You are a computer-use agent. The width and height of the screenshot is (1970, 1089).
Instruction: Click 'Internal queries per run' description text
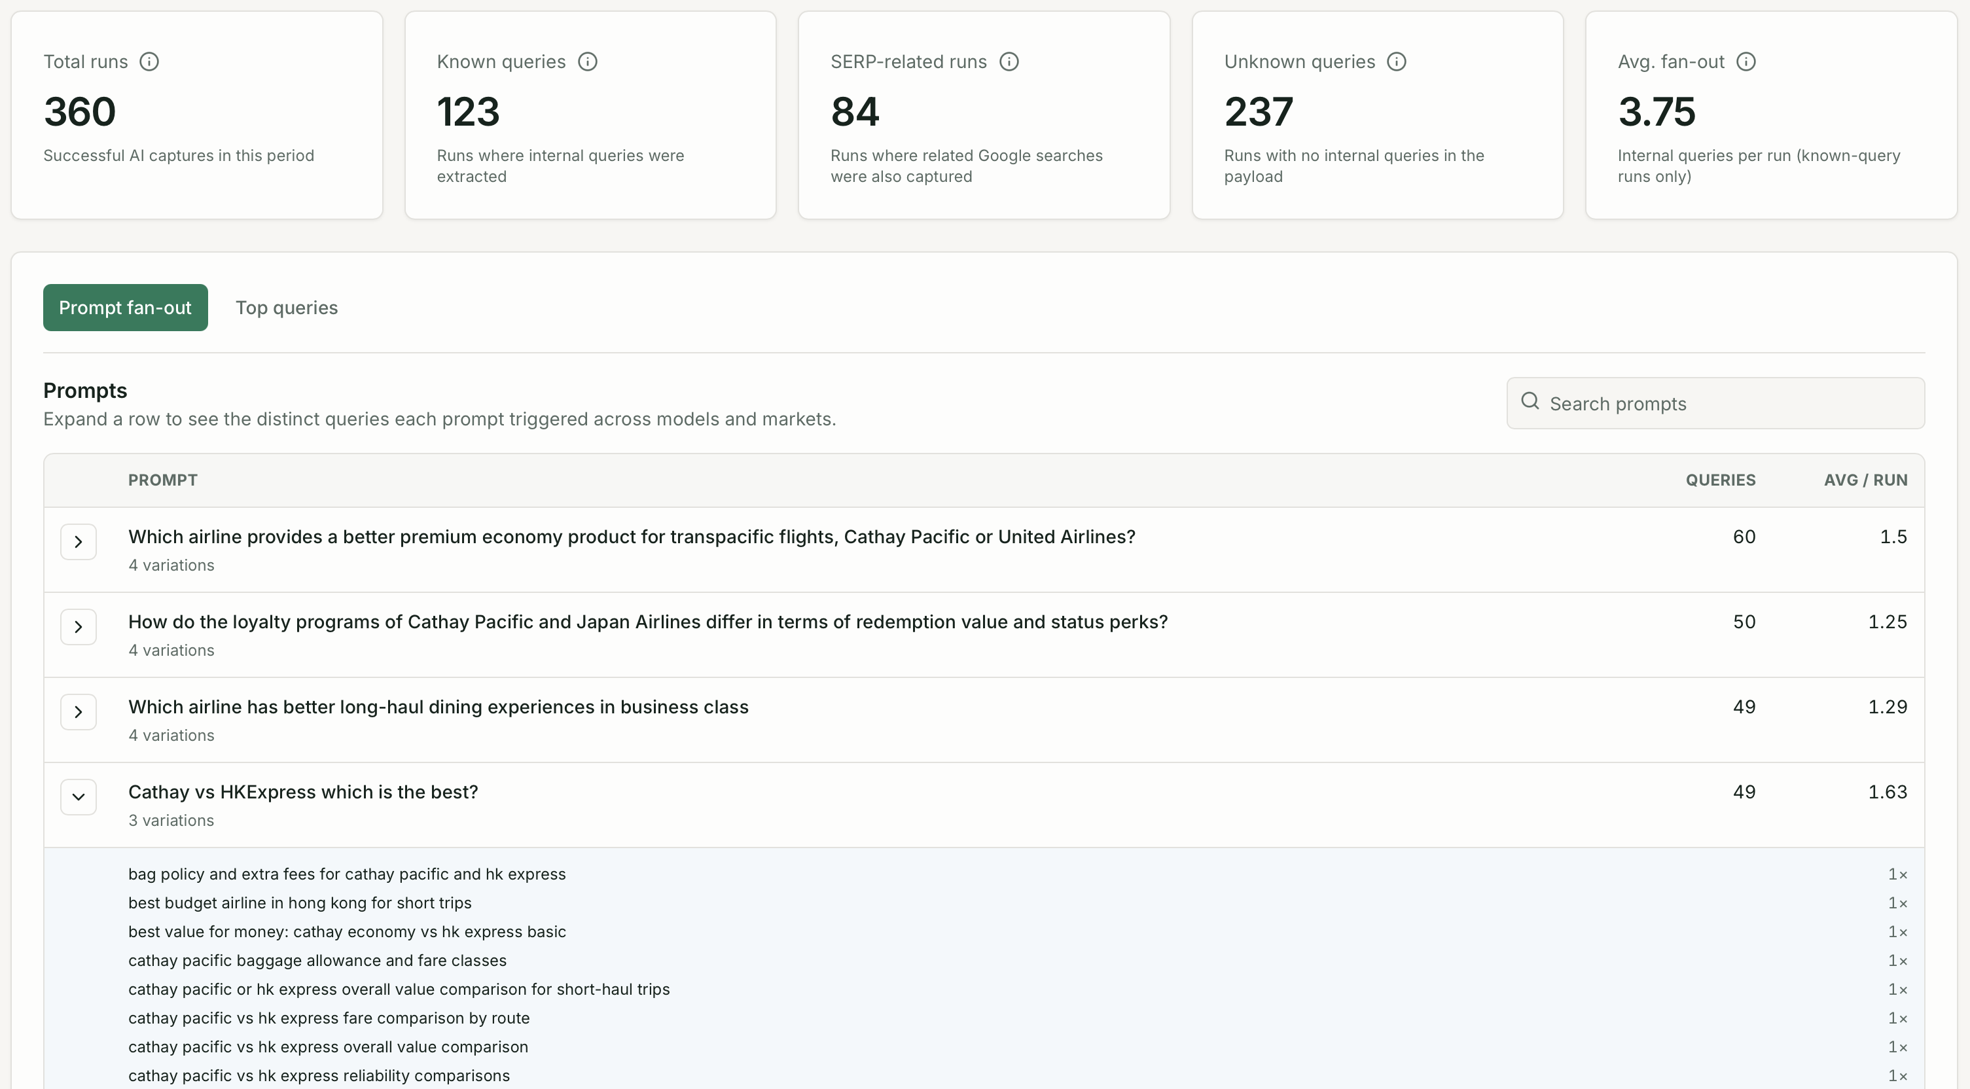1759,166
